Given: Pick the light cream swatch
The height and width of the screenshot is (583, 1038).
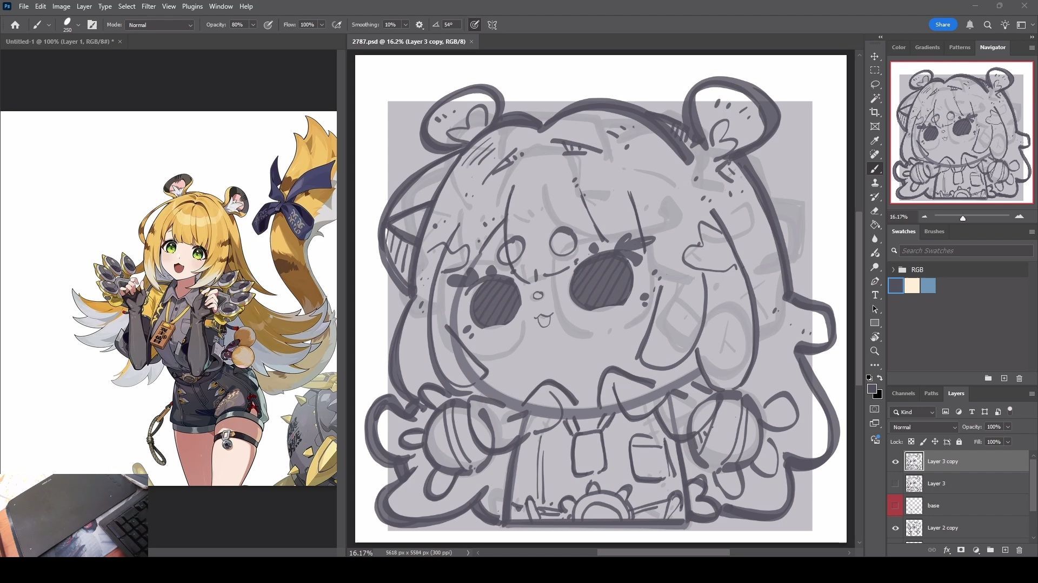Looking at the screenshot, I should [912, 286].
